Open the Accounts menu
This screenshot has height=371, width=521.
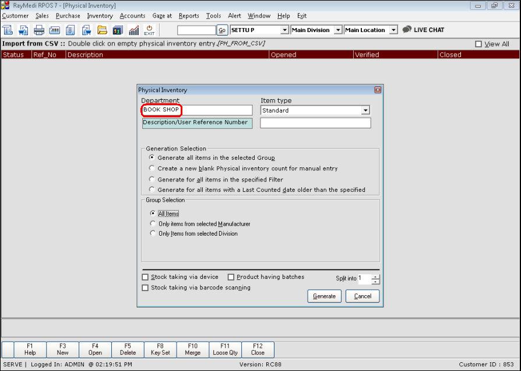click(132, 16)
